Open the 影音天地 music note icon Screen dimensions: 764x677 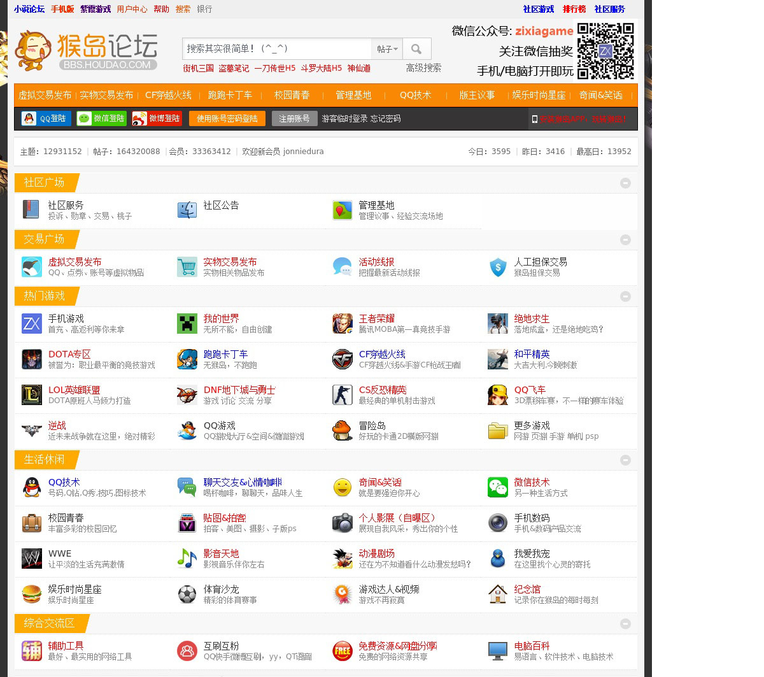tap(187, 559)
